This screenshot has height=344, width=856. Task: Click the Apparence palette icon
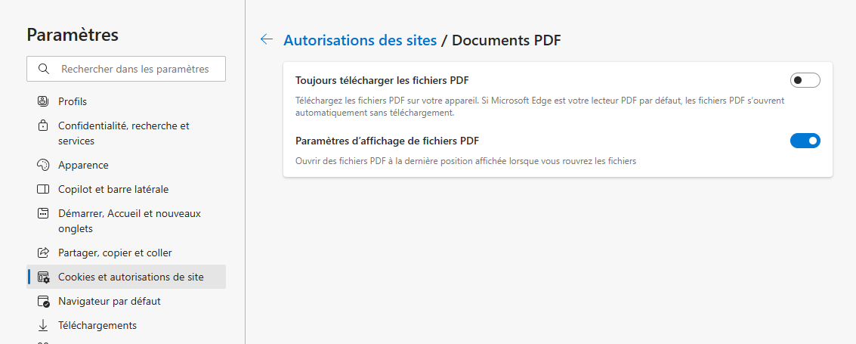(x=42, y=165)
